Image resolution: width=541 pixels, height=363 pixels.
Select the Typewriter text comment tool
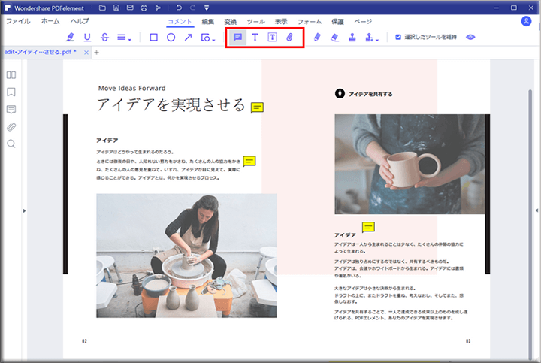point(255,37)
